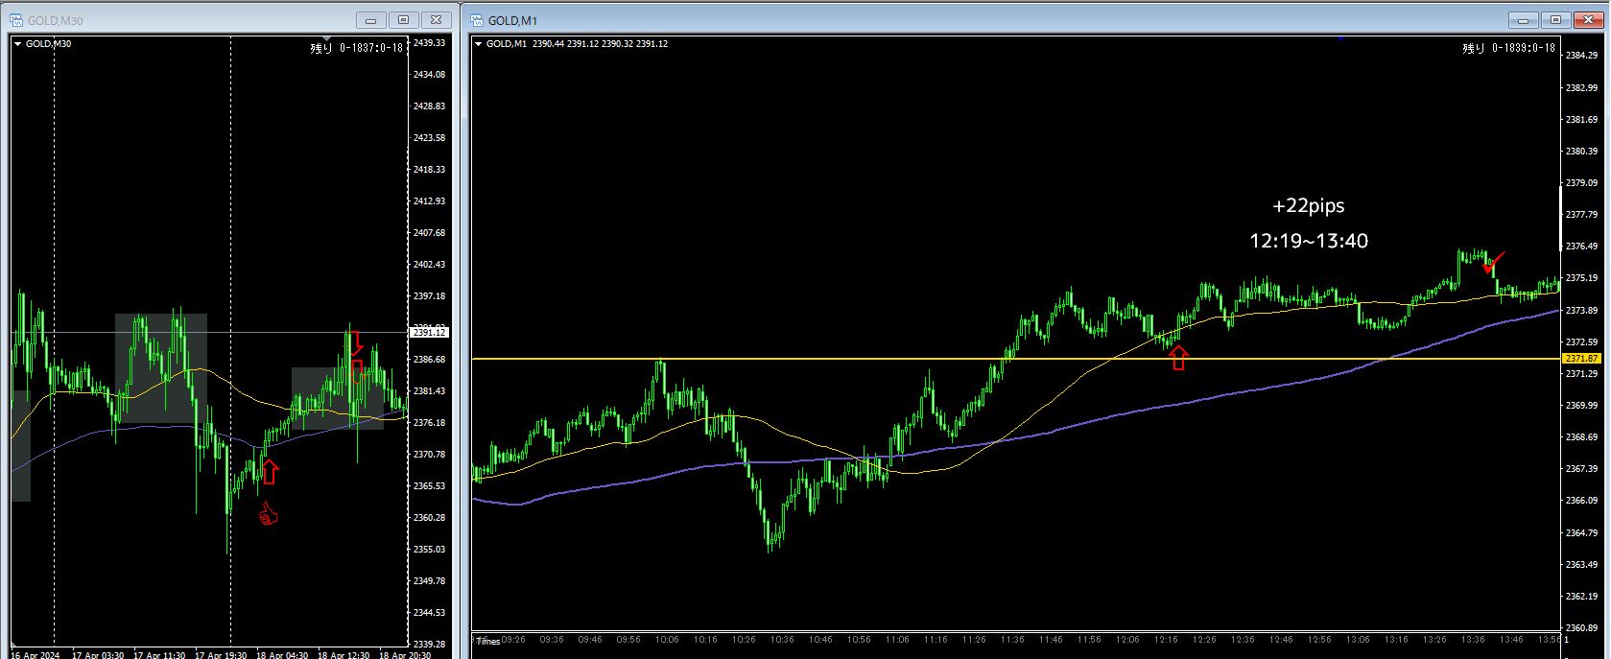Image resolution: width=1611 pixels, height=659 pixels.
Task: Click the GOLD,M30 window title icon
Action: (17, 19)
